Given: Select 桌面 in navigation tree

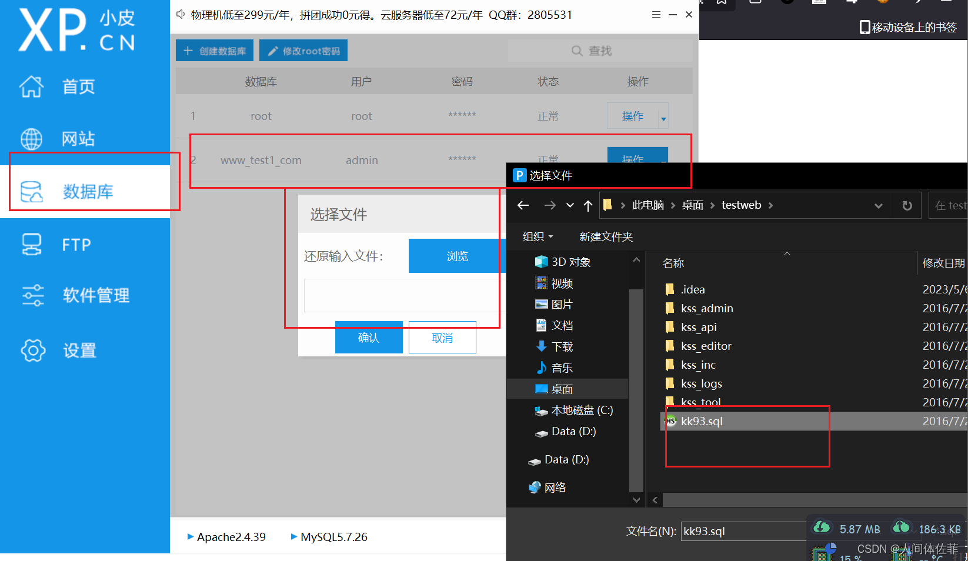Looking at the screenshot, I should coord(567,389).
